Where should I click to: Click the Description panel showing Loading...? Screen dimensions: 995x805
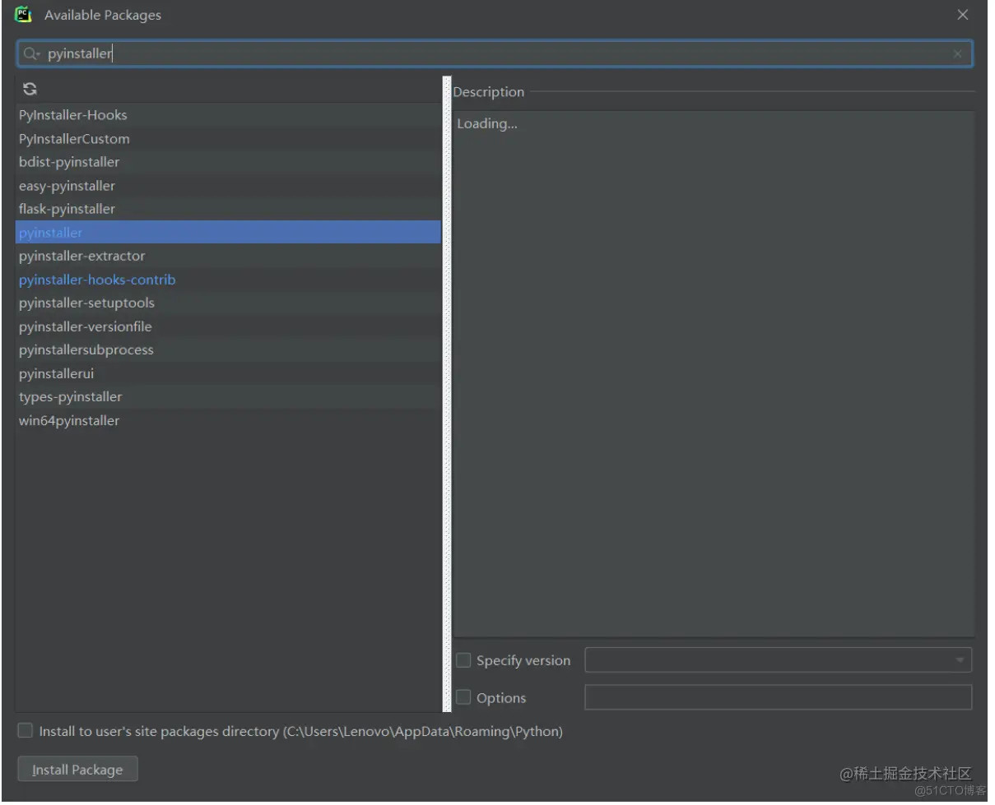tap(714, 373)
